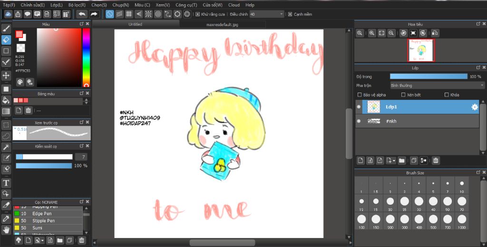This screenshot has height=247, width=487.
Task: Open the add brush dropdown in brush panel
Action: click(39, 240)
